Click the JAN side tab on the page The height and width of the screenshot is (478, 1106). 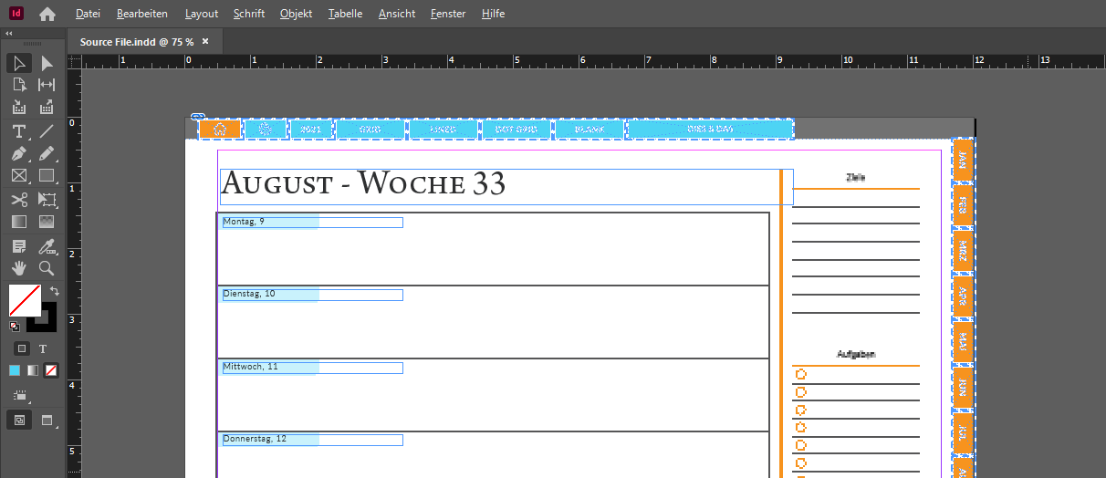963,160
